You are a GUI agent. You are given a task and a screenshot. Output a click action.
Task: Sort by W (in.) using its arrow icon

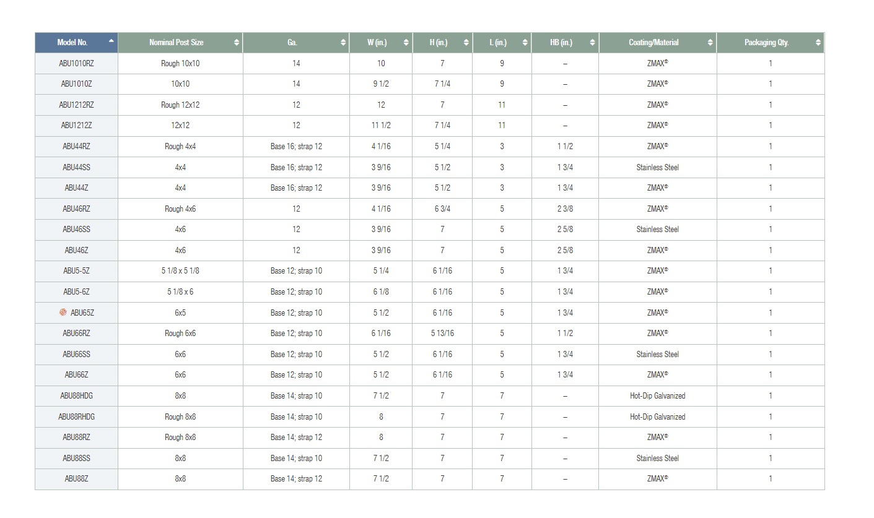(x=406, y=43)
